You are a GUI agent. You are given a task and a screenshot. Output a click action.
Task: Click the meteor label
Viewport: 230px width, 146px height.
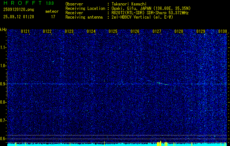point(52,11)
